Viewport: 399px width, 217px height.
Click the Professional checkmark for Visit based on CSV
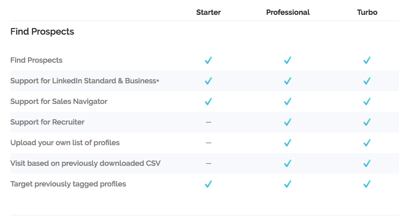288,163
